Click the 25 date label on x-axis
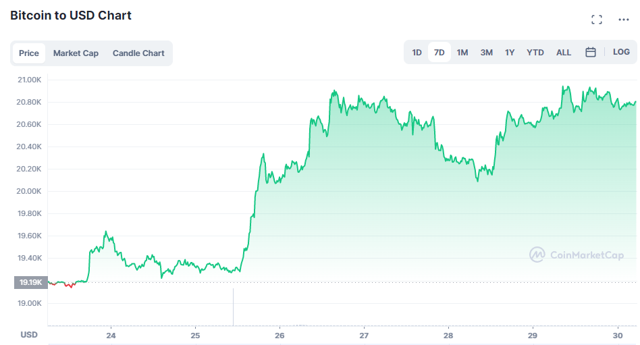The height and width of the screenshot is (345, 640). tap(195, 336)
